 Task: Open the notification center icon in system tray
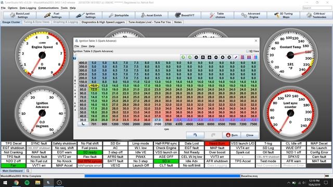point(326,182)
